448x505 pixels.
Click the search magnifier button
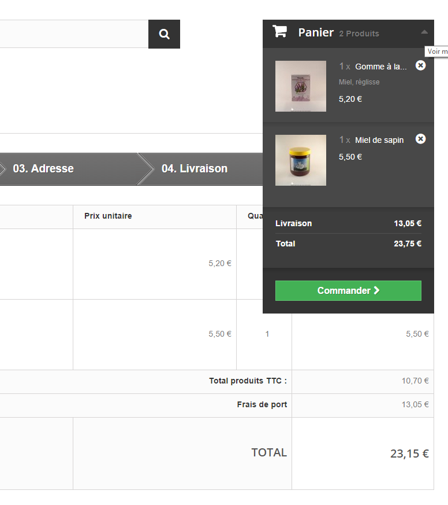[164, 34]
